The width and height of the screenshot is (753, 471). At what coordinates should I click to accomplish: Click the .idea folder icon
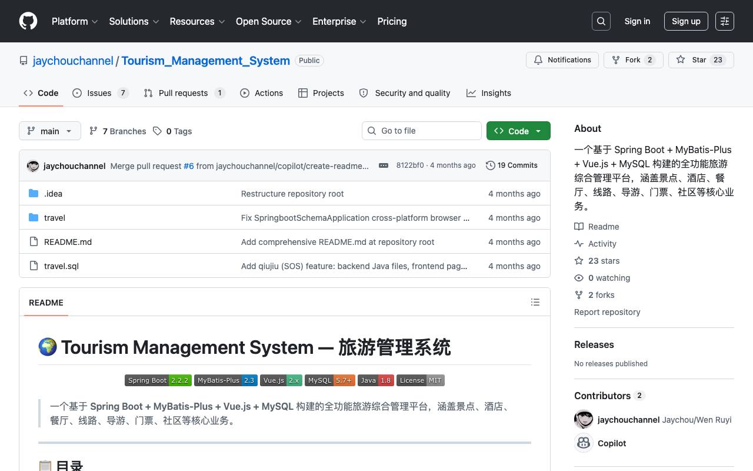click(34, 194)
